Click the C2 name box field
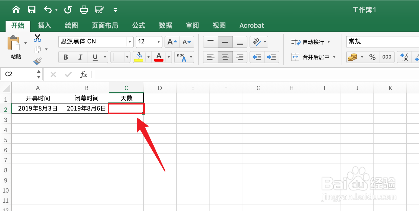 click(x=19, y=74)
